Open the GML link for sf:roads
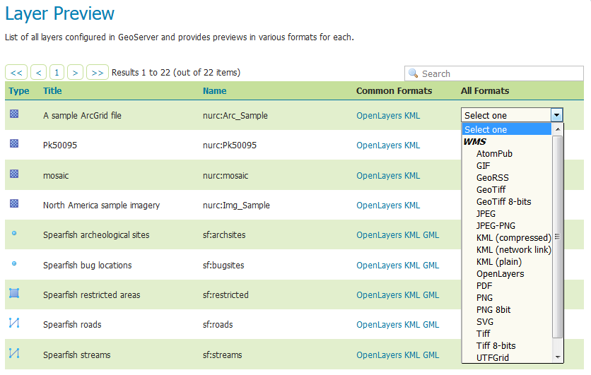The width and height of the screenshot is (591, 375). (431, 325)
